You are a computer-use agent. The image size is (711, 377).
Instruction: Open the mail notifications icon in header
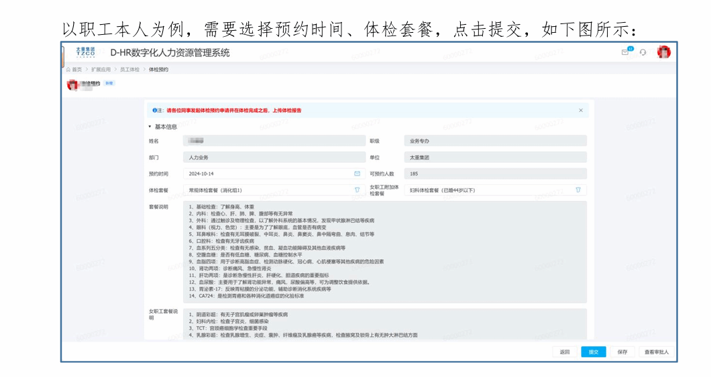(x=626, y=52)
